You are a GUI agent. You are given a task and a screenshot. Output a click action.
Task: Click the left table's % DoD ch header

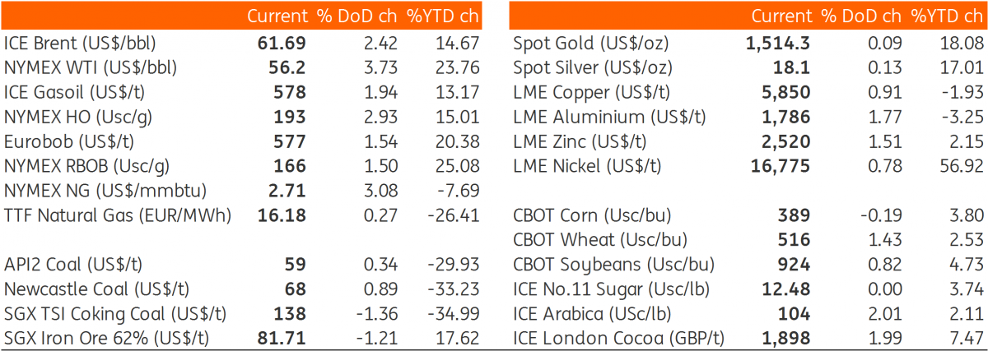click(357, 16)
